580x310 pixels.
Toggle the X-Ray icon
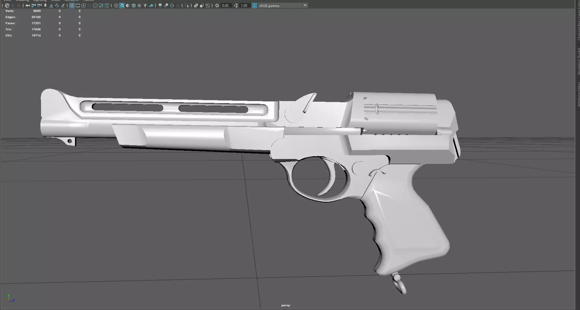196,6
